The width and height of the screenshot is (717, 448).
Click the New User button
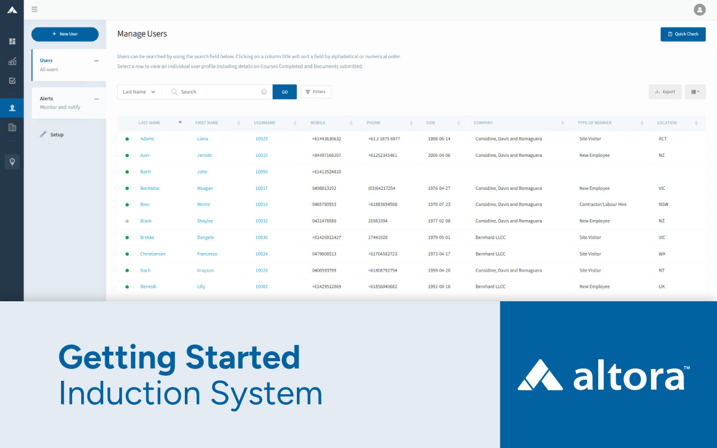click(x=65, y=34)
